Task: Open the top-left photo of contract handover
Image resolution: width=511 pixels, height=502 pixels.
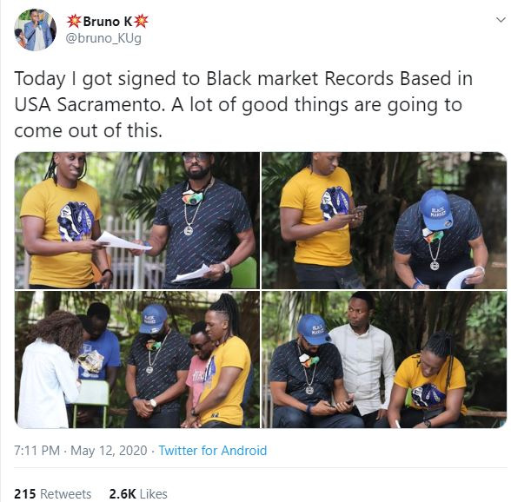Action: [137, 221]
